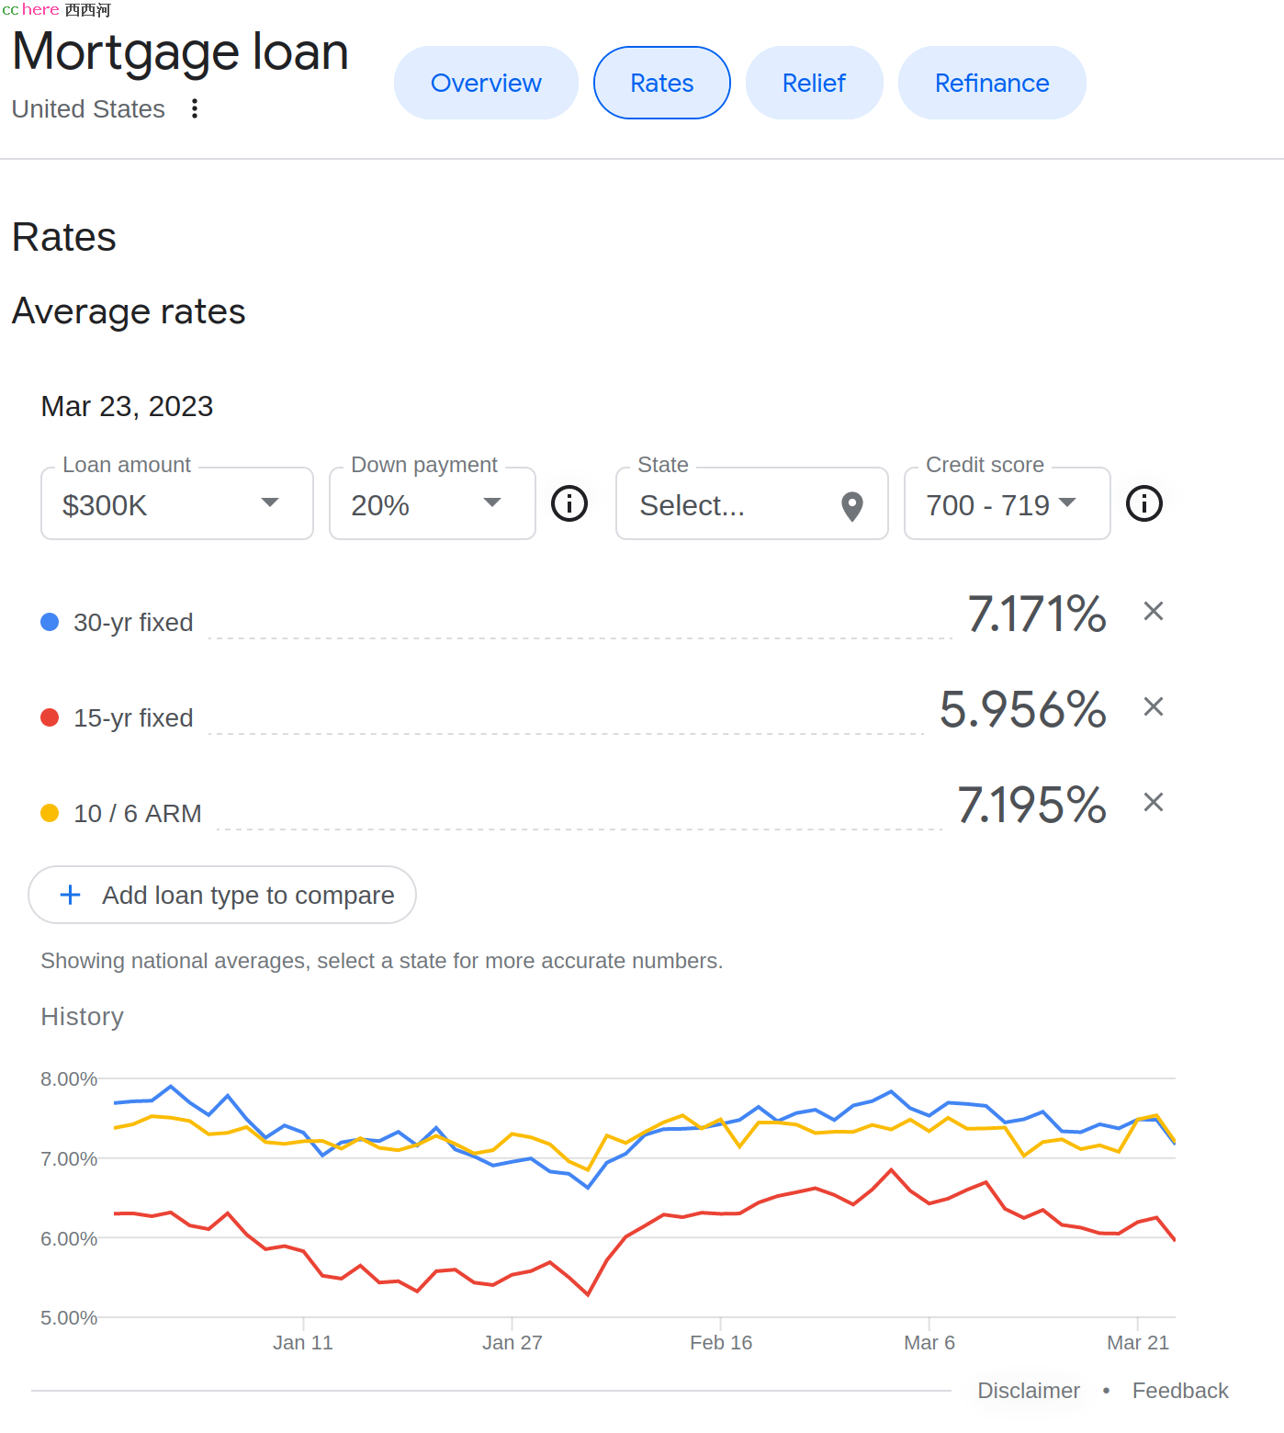Open the Credit score 700 - 719 dropdown
Screen dimensions: 1284x1433
[1008, 503]
